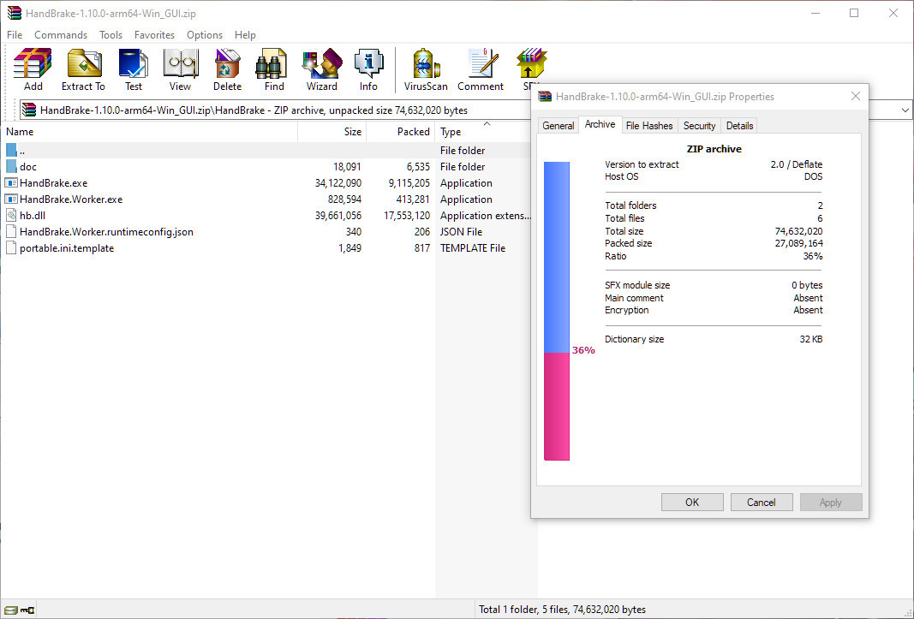Image resolution: width=914 pixels, height=619 pixels.
Task: Sort file list by Packed column
Action: click(400, 132)
